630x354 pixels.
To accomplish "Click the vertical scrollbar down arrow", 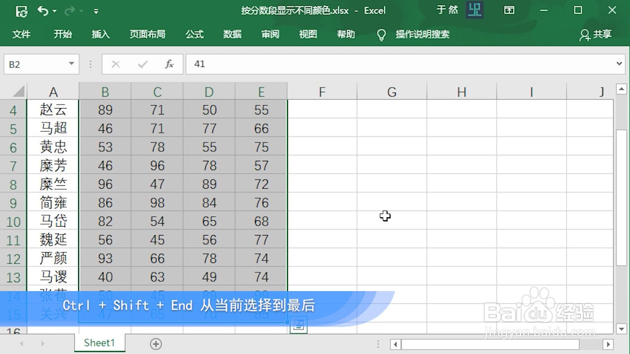I will click(x=621, y=329).
